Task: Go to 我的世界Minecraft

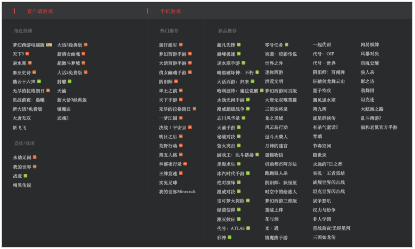Action: pyautogui.click(x=177, y=192)
